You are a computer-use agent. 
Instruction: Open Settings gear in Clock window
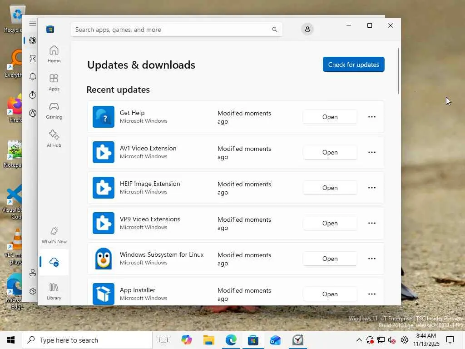tap(33, 291)
